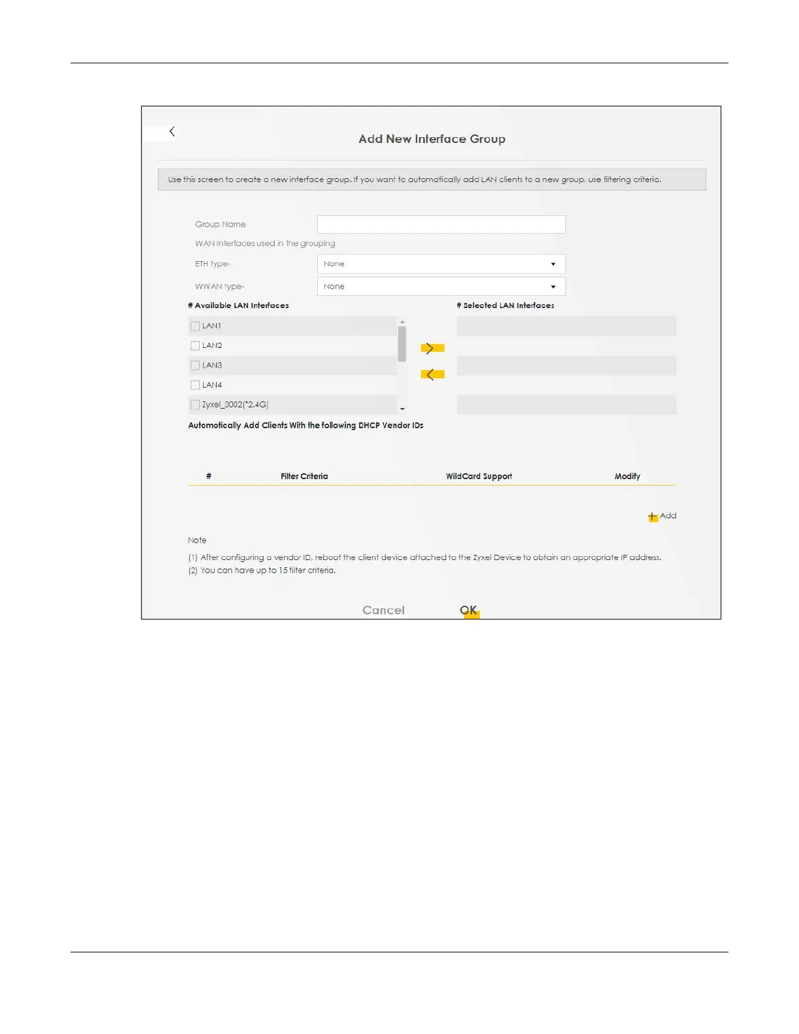Tick the Zyxel_0002(*2.4G) checkbox
Viewport: 799px width, 1034px height.
click(x=195, y=405)
